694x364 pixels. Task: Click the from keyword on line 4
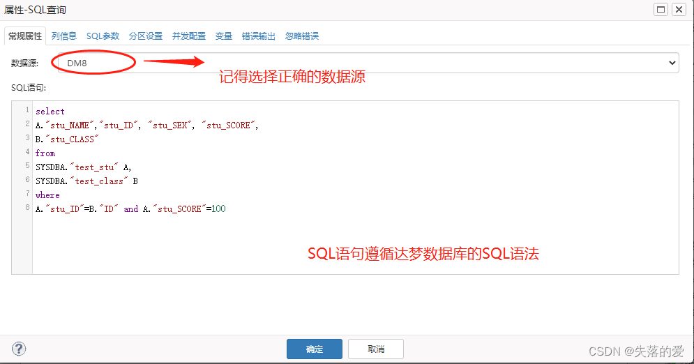coord(45,153)
